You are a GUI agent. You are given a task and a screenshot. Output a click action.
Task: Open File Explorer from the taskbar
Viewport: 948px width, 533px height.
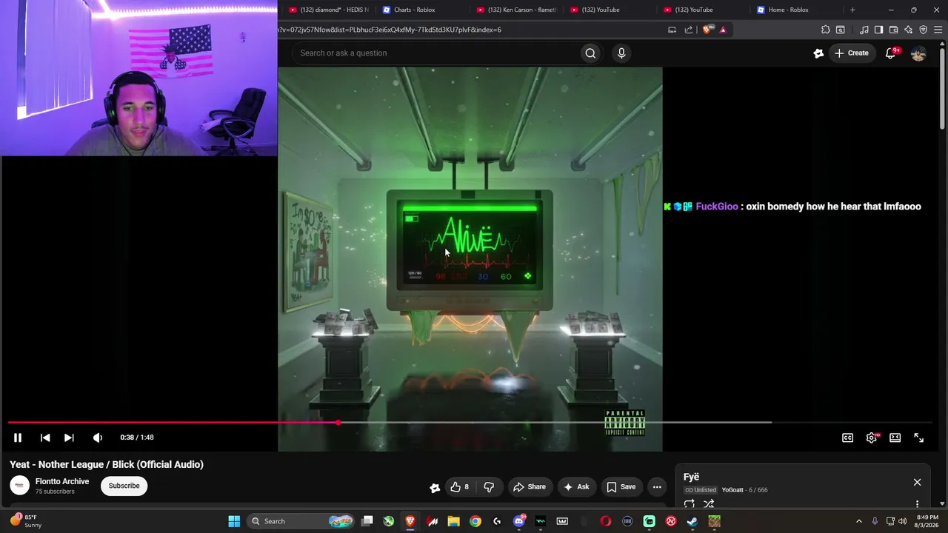(453, 521)
